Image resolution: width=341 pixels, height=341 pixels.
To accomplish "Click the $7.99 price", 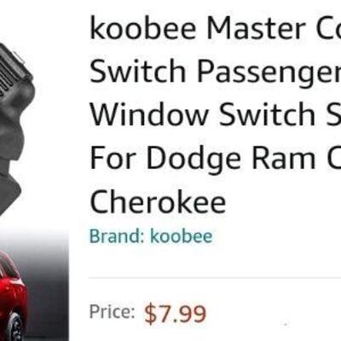I will coord(175,314).
